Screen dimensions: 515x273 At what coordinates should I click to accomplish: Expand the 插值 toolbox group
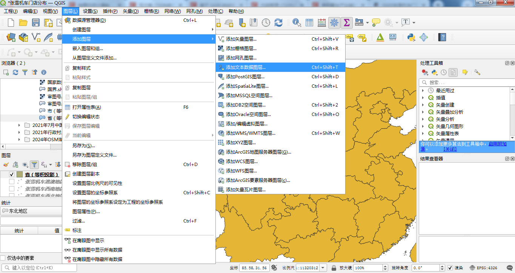click(423, 98)
